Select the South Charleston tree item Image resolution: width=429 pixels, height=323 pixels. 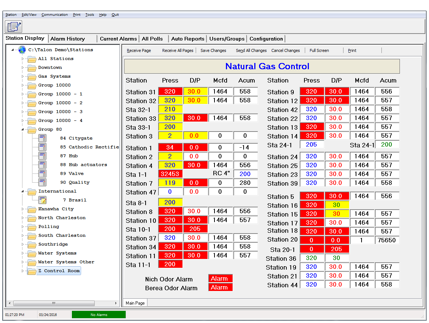62,235
